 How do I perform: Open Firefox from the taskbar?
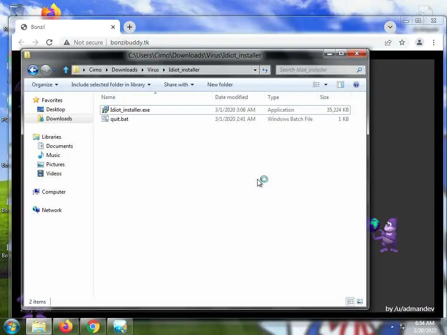[66, 326]
